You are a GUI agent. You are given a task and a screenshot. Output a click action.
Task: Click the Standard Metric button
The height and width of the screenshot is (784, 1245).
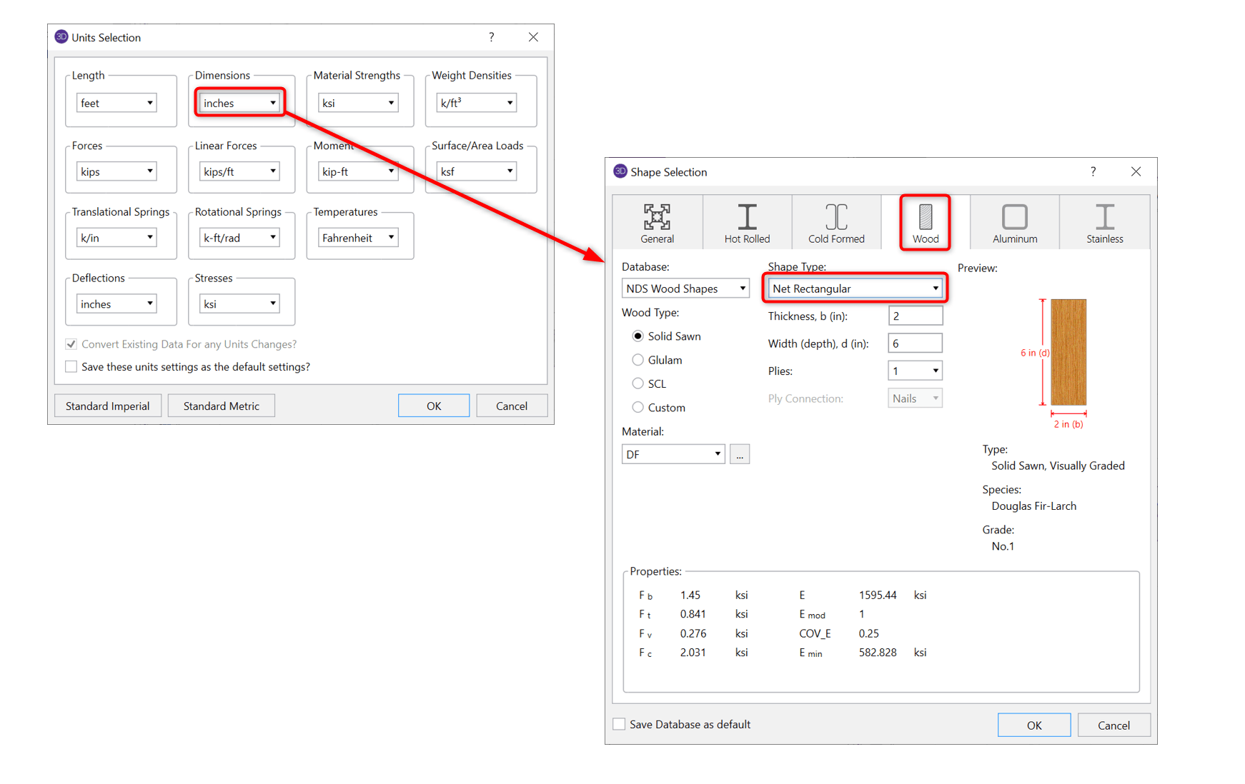click(221, 406)
